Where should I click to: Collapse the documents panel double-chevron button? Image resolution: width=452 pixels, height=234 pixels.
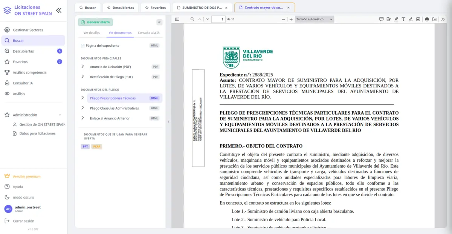(159, 22)
